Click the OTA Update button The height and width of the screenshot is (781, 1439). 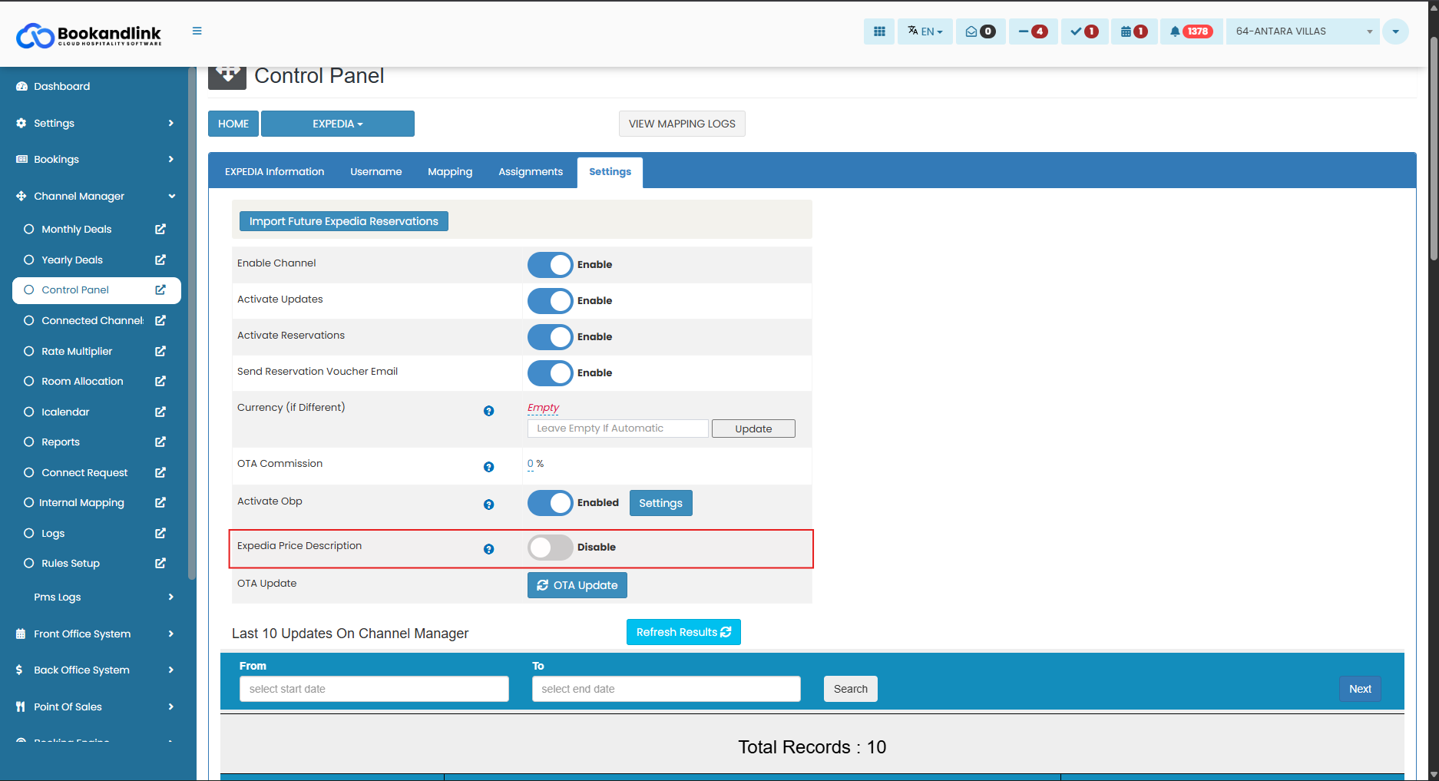click(577, 585)
